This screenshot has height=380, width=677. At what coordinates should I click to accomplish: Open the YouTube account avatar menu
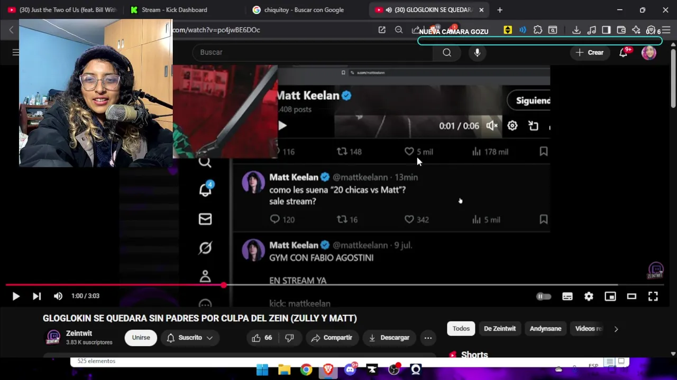[x=649, y=52]
